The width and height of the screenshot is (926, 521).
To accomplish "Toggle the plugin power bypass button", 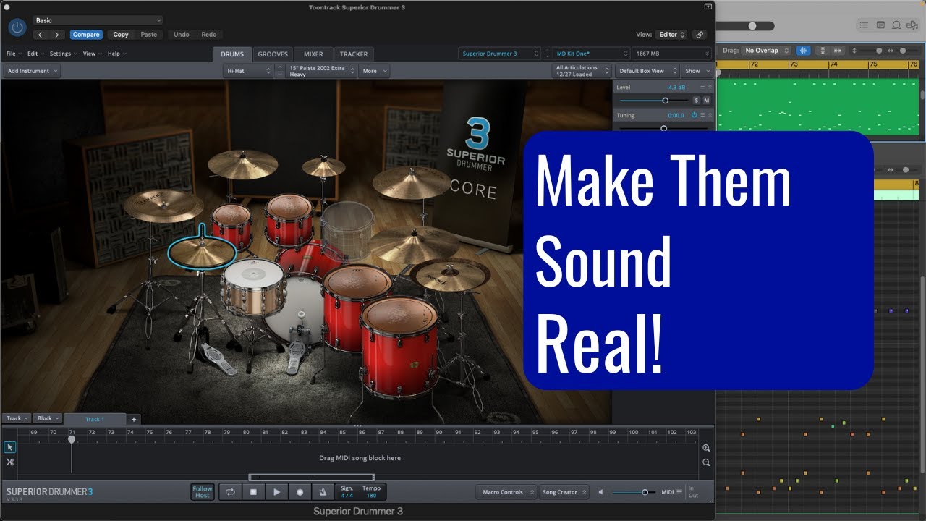I will coord(17,27).
